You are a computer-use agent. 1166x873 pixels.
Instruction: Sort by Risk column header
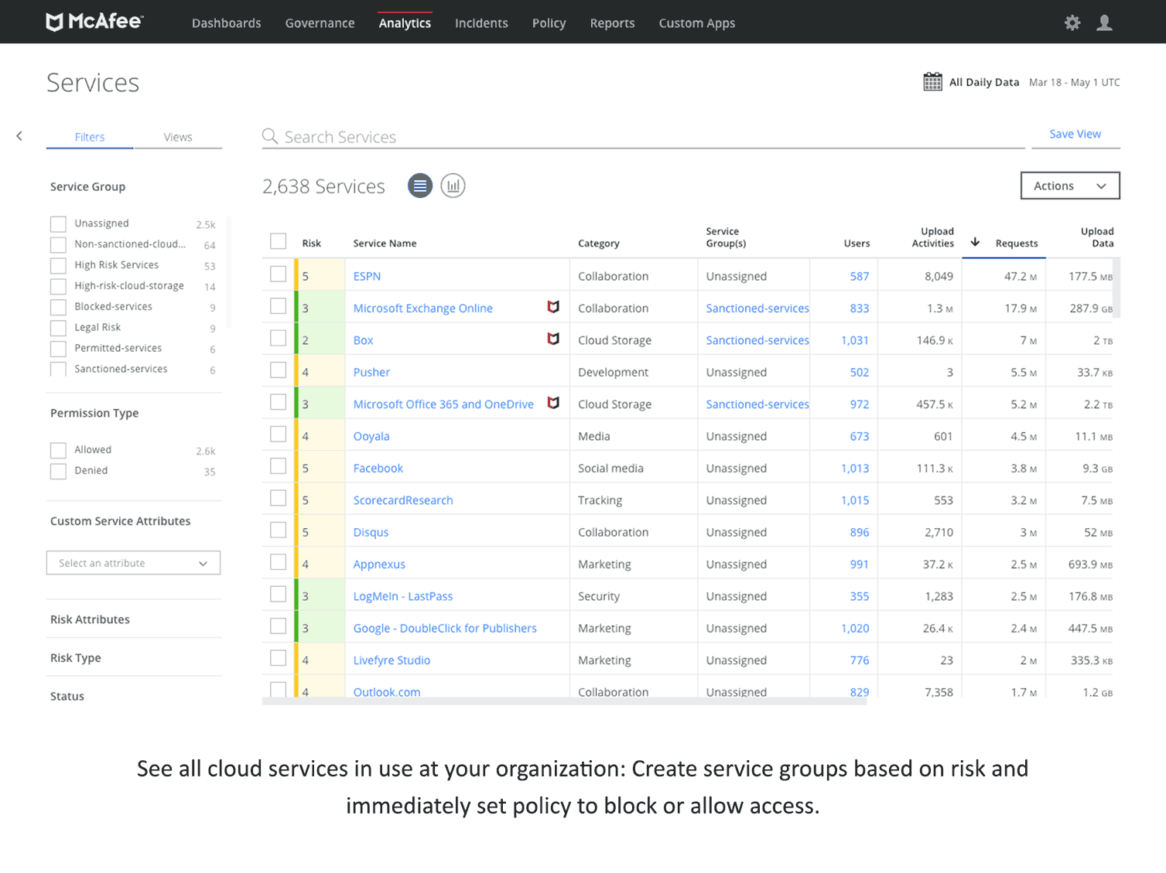pyautogui.click(x=311, y=243)
